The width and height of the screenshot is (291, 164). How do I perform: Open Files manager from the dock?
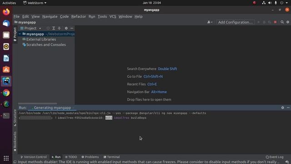click(x=6, y=35)
